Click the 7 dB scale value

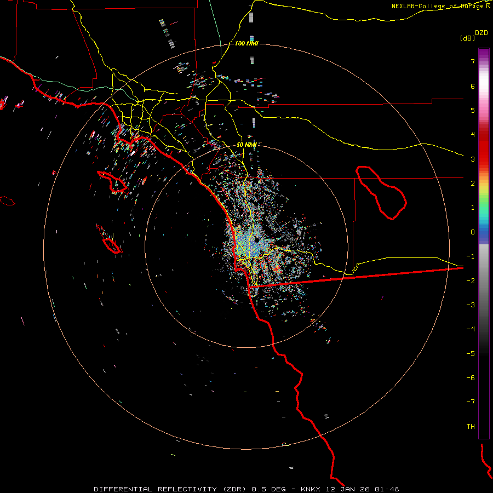[x=473, y=61]
